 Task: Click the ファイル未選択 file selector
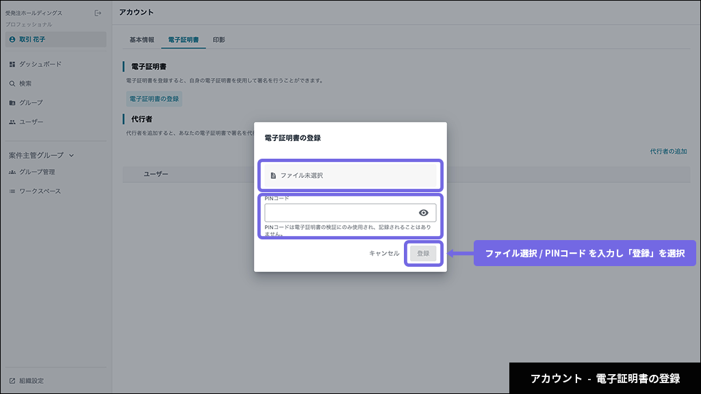pos(350,176)
